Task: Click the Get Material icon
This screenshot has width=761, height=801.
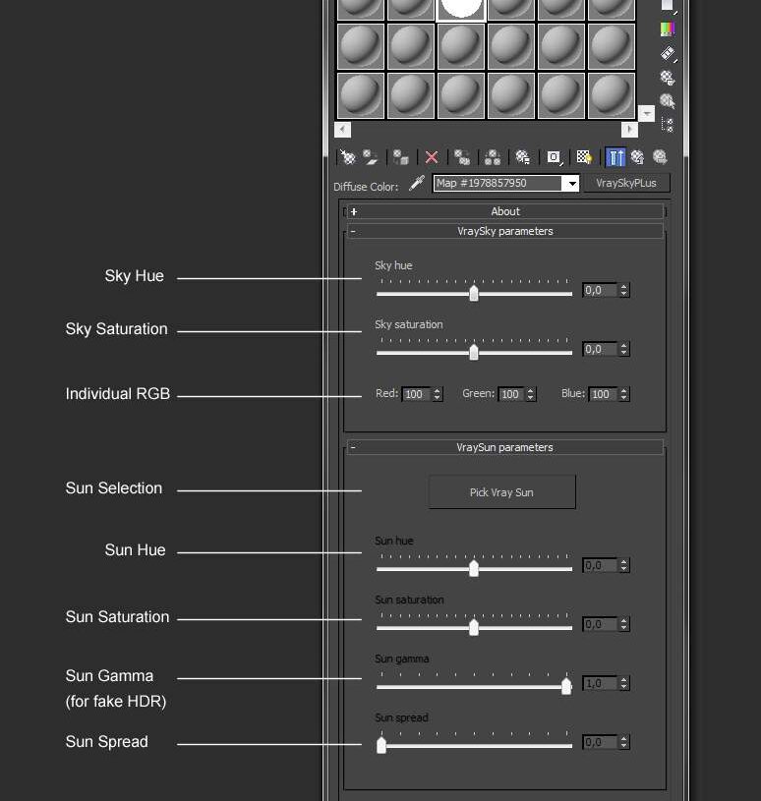Action: [x=347, y=157]
